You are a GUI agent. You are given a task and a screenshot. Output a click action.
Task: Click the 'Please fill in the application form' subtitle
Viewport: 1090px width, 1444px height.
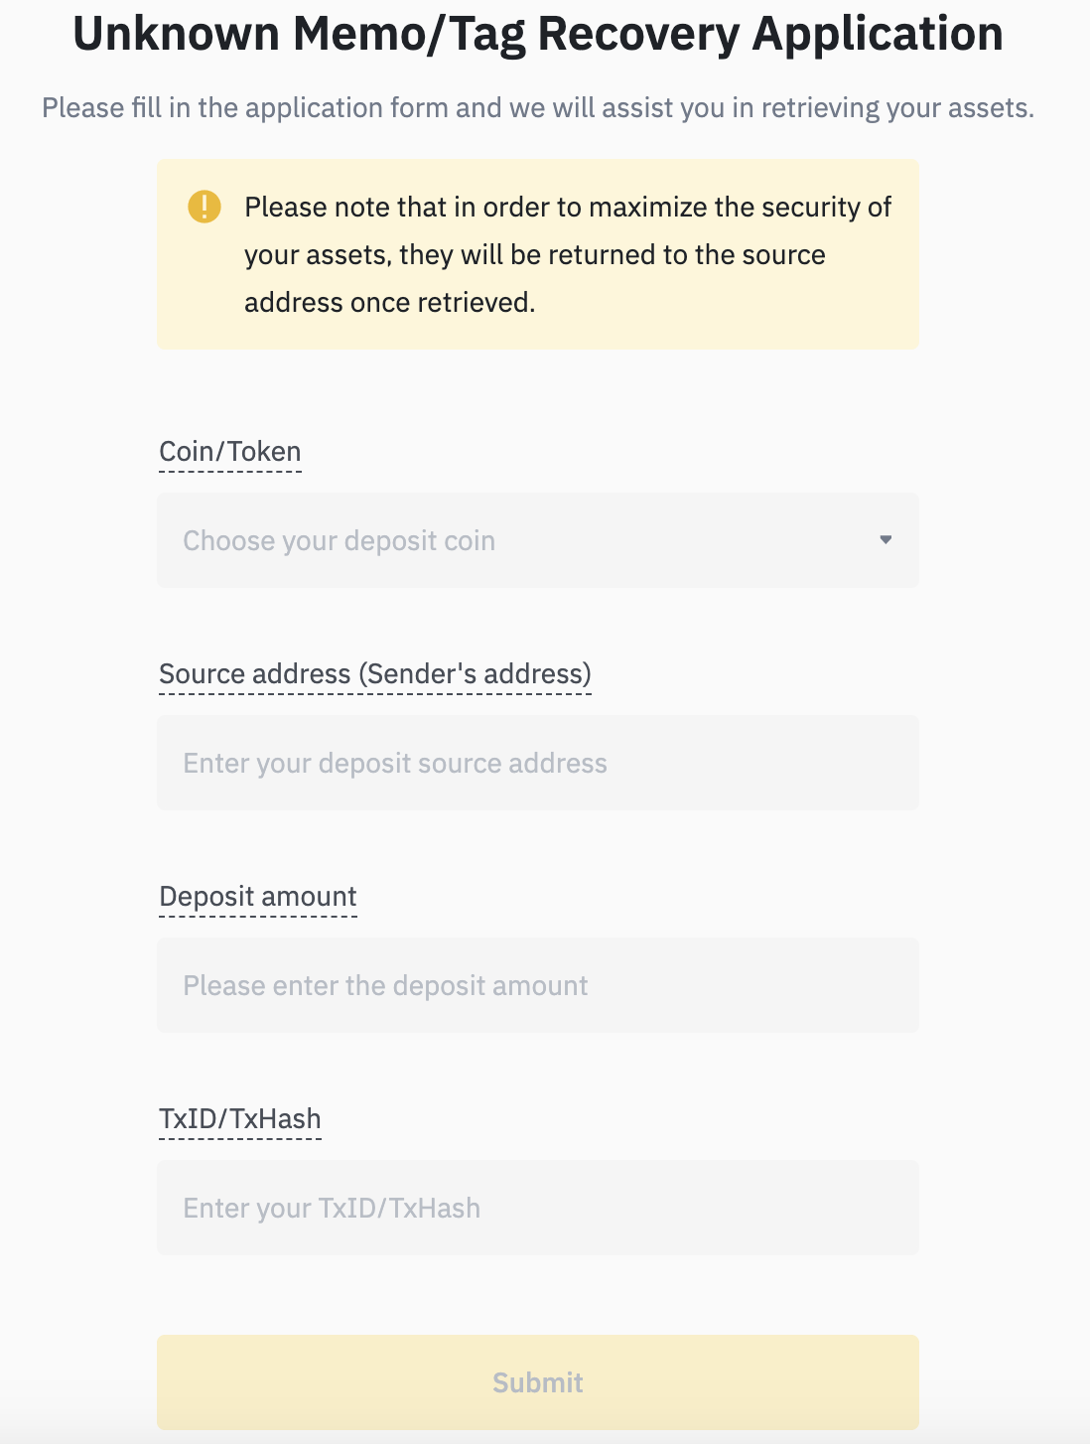298,107
